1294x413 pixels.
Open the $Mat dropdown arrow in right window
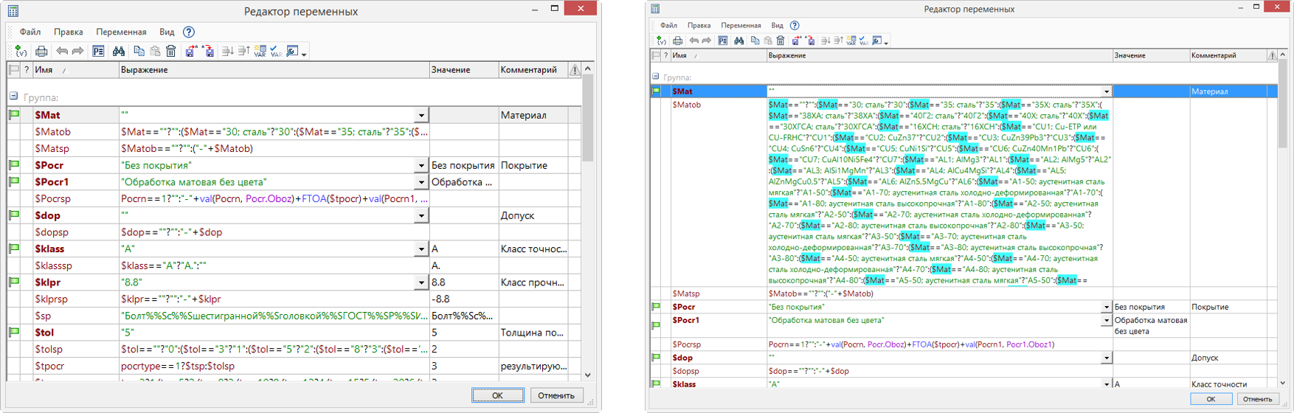[1107, 91]
